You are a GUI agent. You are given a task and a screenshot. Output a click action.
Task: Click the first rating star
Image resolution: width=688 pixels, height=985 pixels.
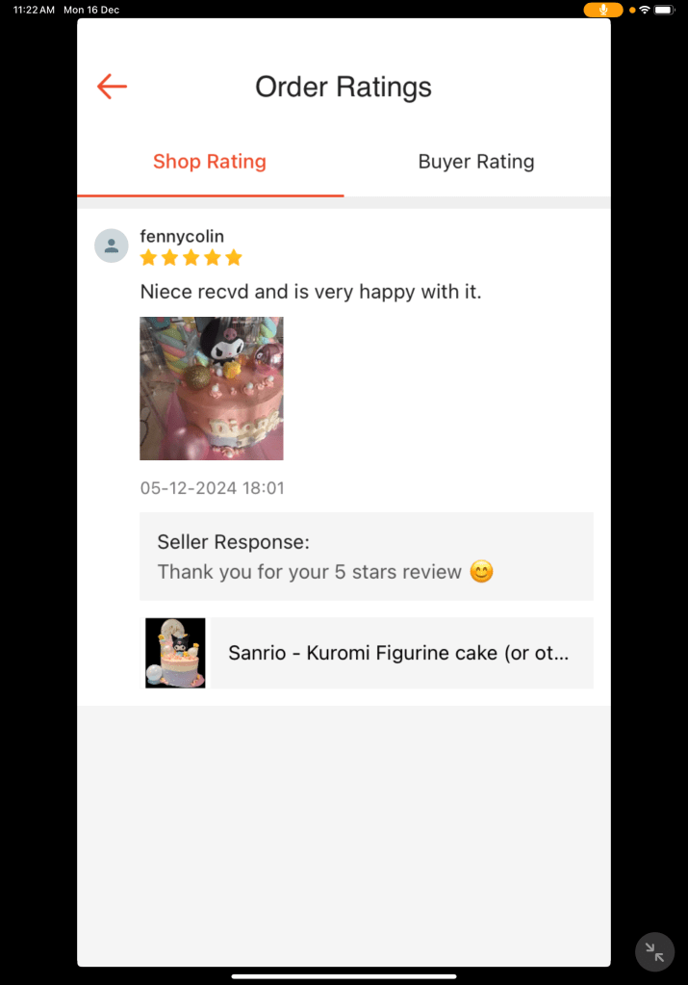pyautogui.click(x=149, y=257)
